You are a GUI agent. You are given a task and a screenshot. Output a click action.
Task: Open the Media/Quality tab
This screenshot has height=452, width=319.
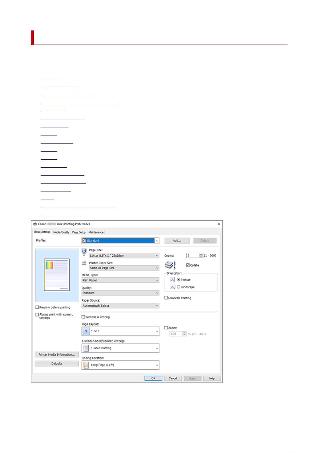61,232
